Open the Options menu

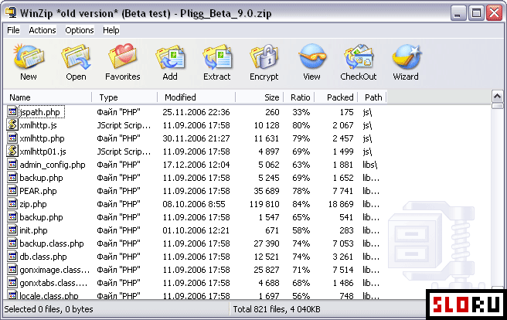[79, 30]
